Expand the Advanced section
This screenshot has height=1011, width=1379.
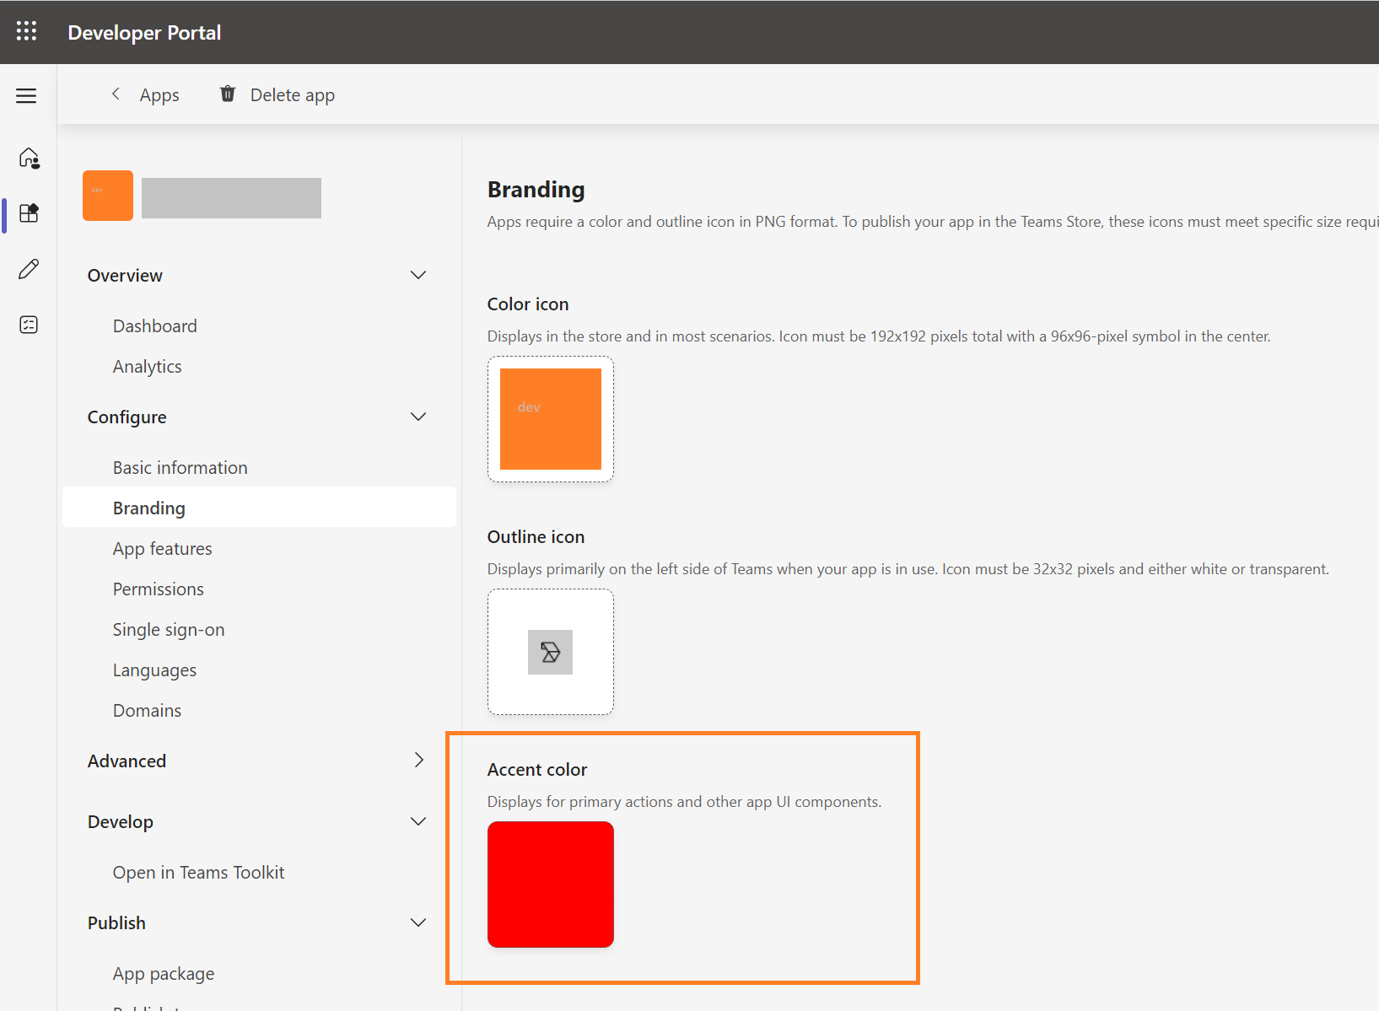pos(418,760)
